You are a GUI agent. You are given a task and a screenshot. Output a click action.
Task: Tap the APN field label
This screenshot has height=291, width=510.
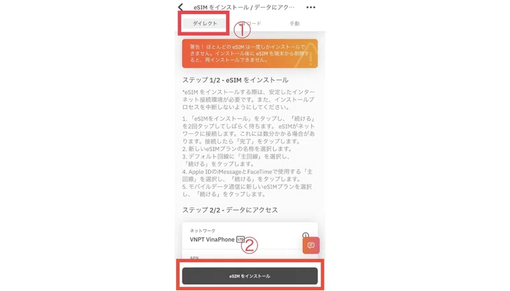coord(194,258)
